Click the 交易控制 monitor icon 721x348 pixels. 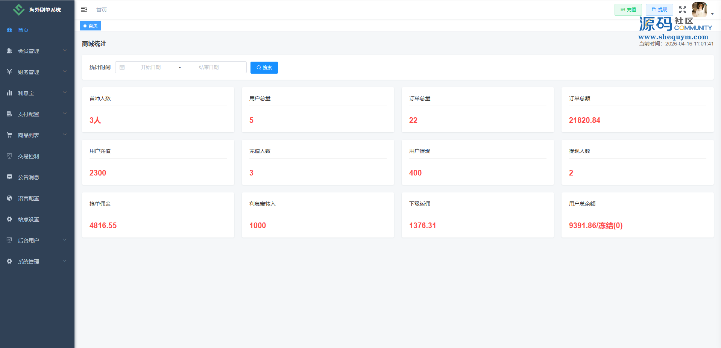[9, 156]
